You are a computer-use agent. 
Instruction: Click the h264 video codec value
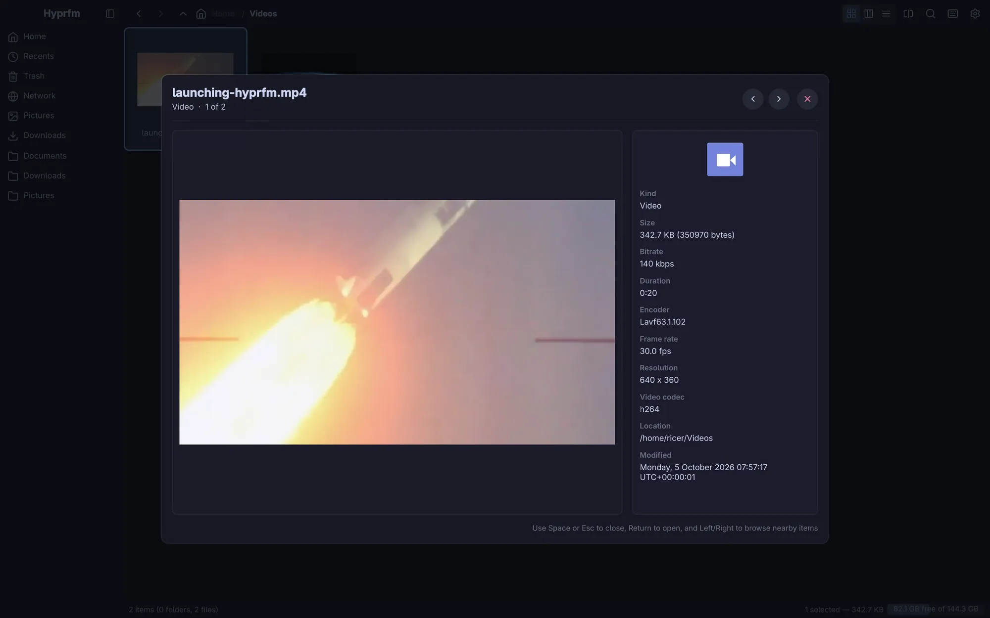tap(649, 409)
